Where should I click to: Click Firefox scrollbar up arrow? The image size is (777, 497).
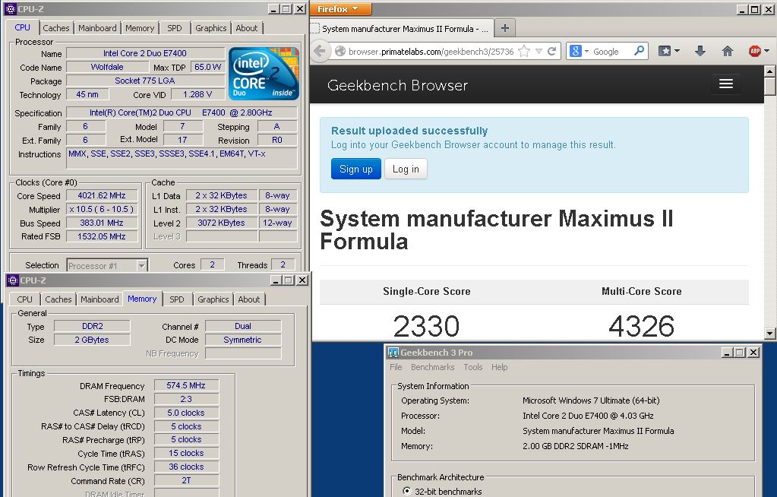769,71
